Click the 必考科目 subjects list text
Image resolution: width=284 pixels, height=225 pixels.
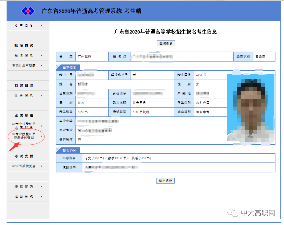point(118,158)
